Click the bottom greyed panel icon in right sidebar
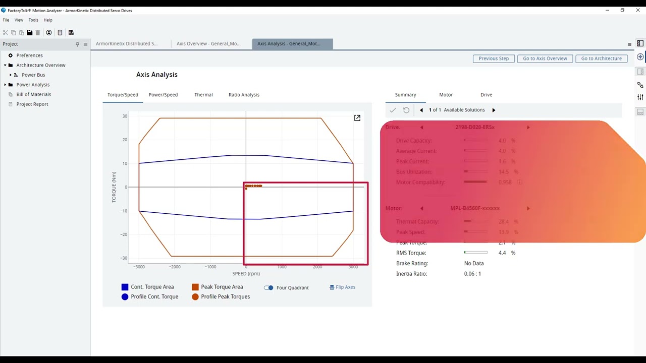646x363 pixels. tap(640, 112)
